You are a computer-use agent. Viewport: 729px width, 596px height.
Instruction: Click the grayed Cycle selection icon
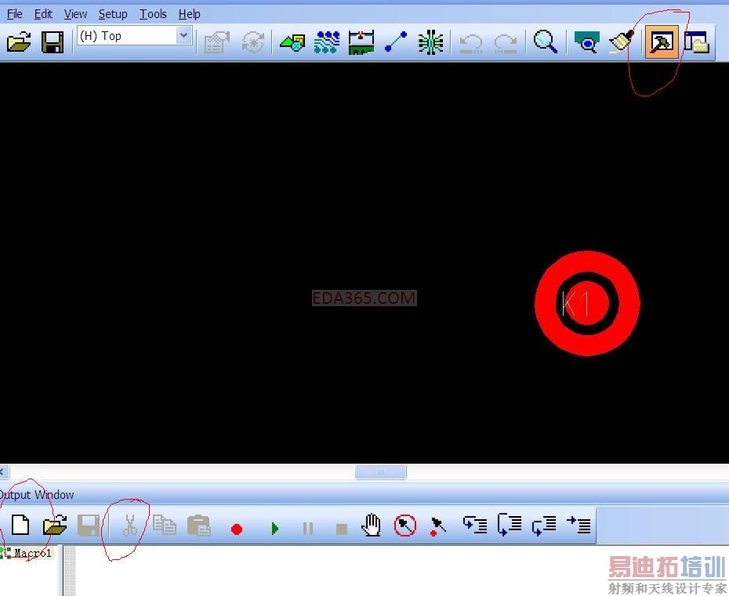[x=253, y=42]
